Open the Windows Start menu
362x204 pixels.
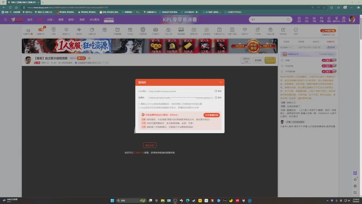coord(112,200)
